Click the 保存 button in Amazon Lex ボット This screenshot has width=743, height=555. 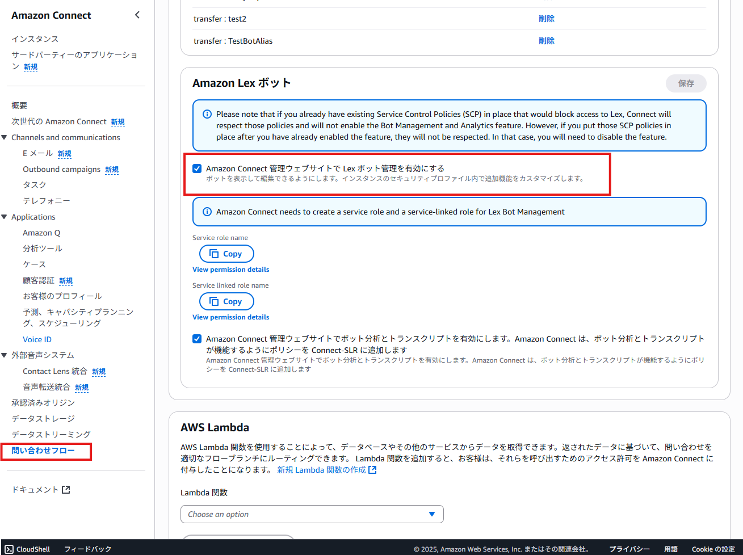tap(686, 83)
